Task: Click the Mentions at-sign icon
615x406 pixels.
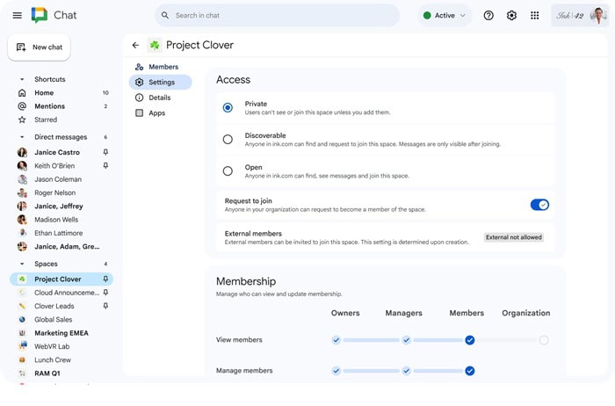Action: [22, 106]
